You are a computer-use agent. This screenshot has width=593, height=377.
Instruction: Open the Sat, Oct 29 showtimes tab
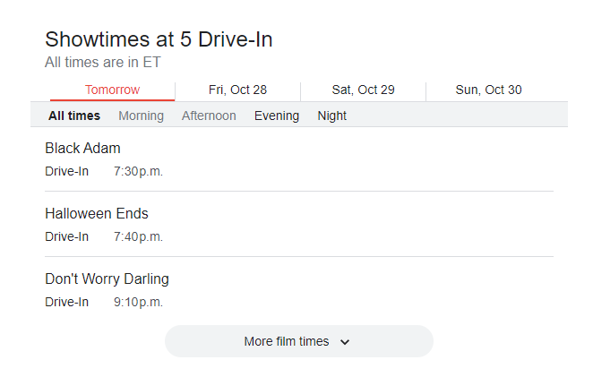tap(363, 90)
